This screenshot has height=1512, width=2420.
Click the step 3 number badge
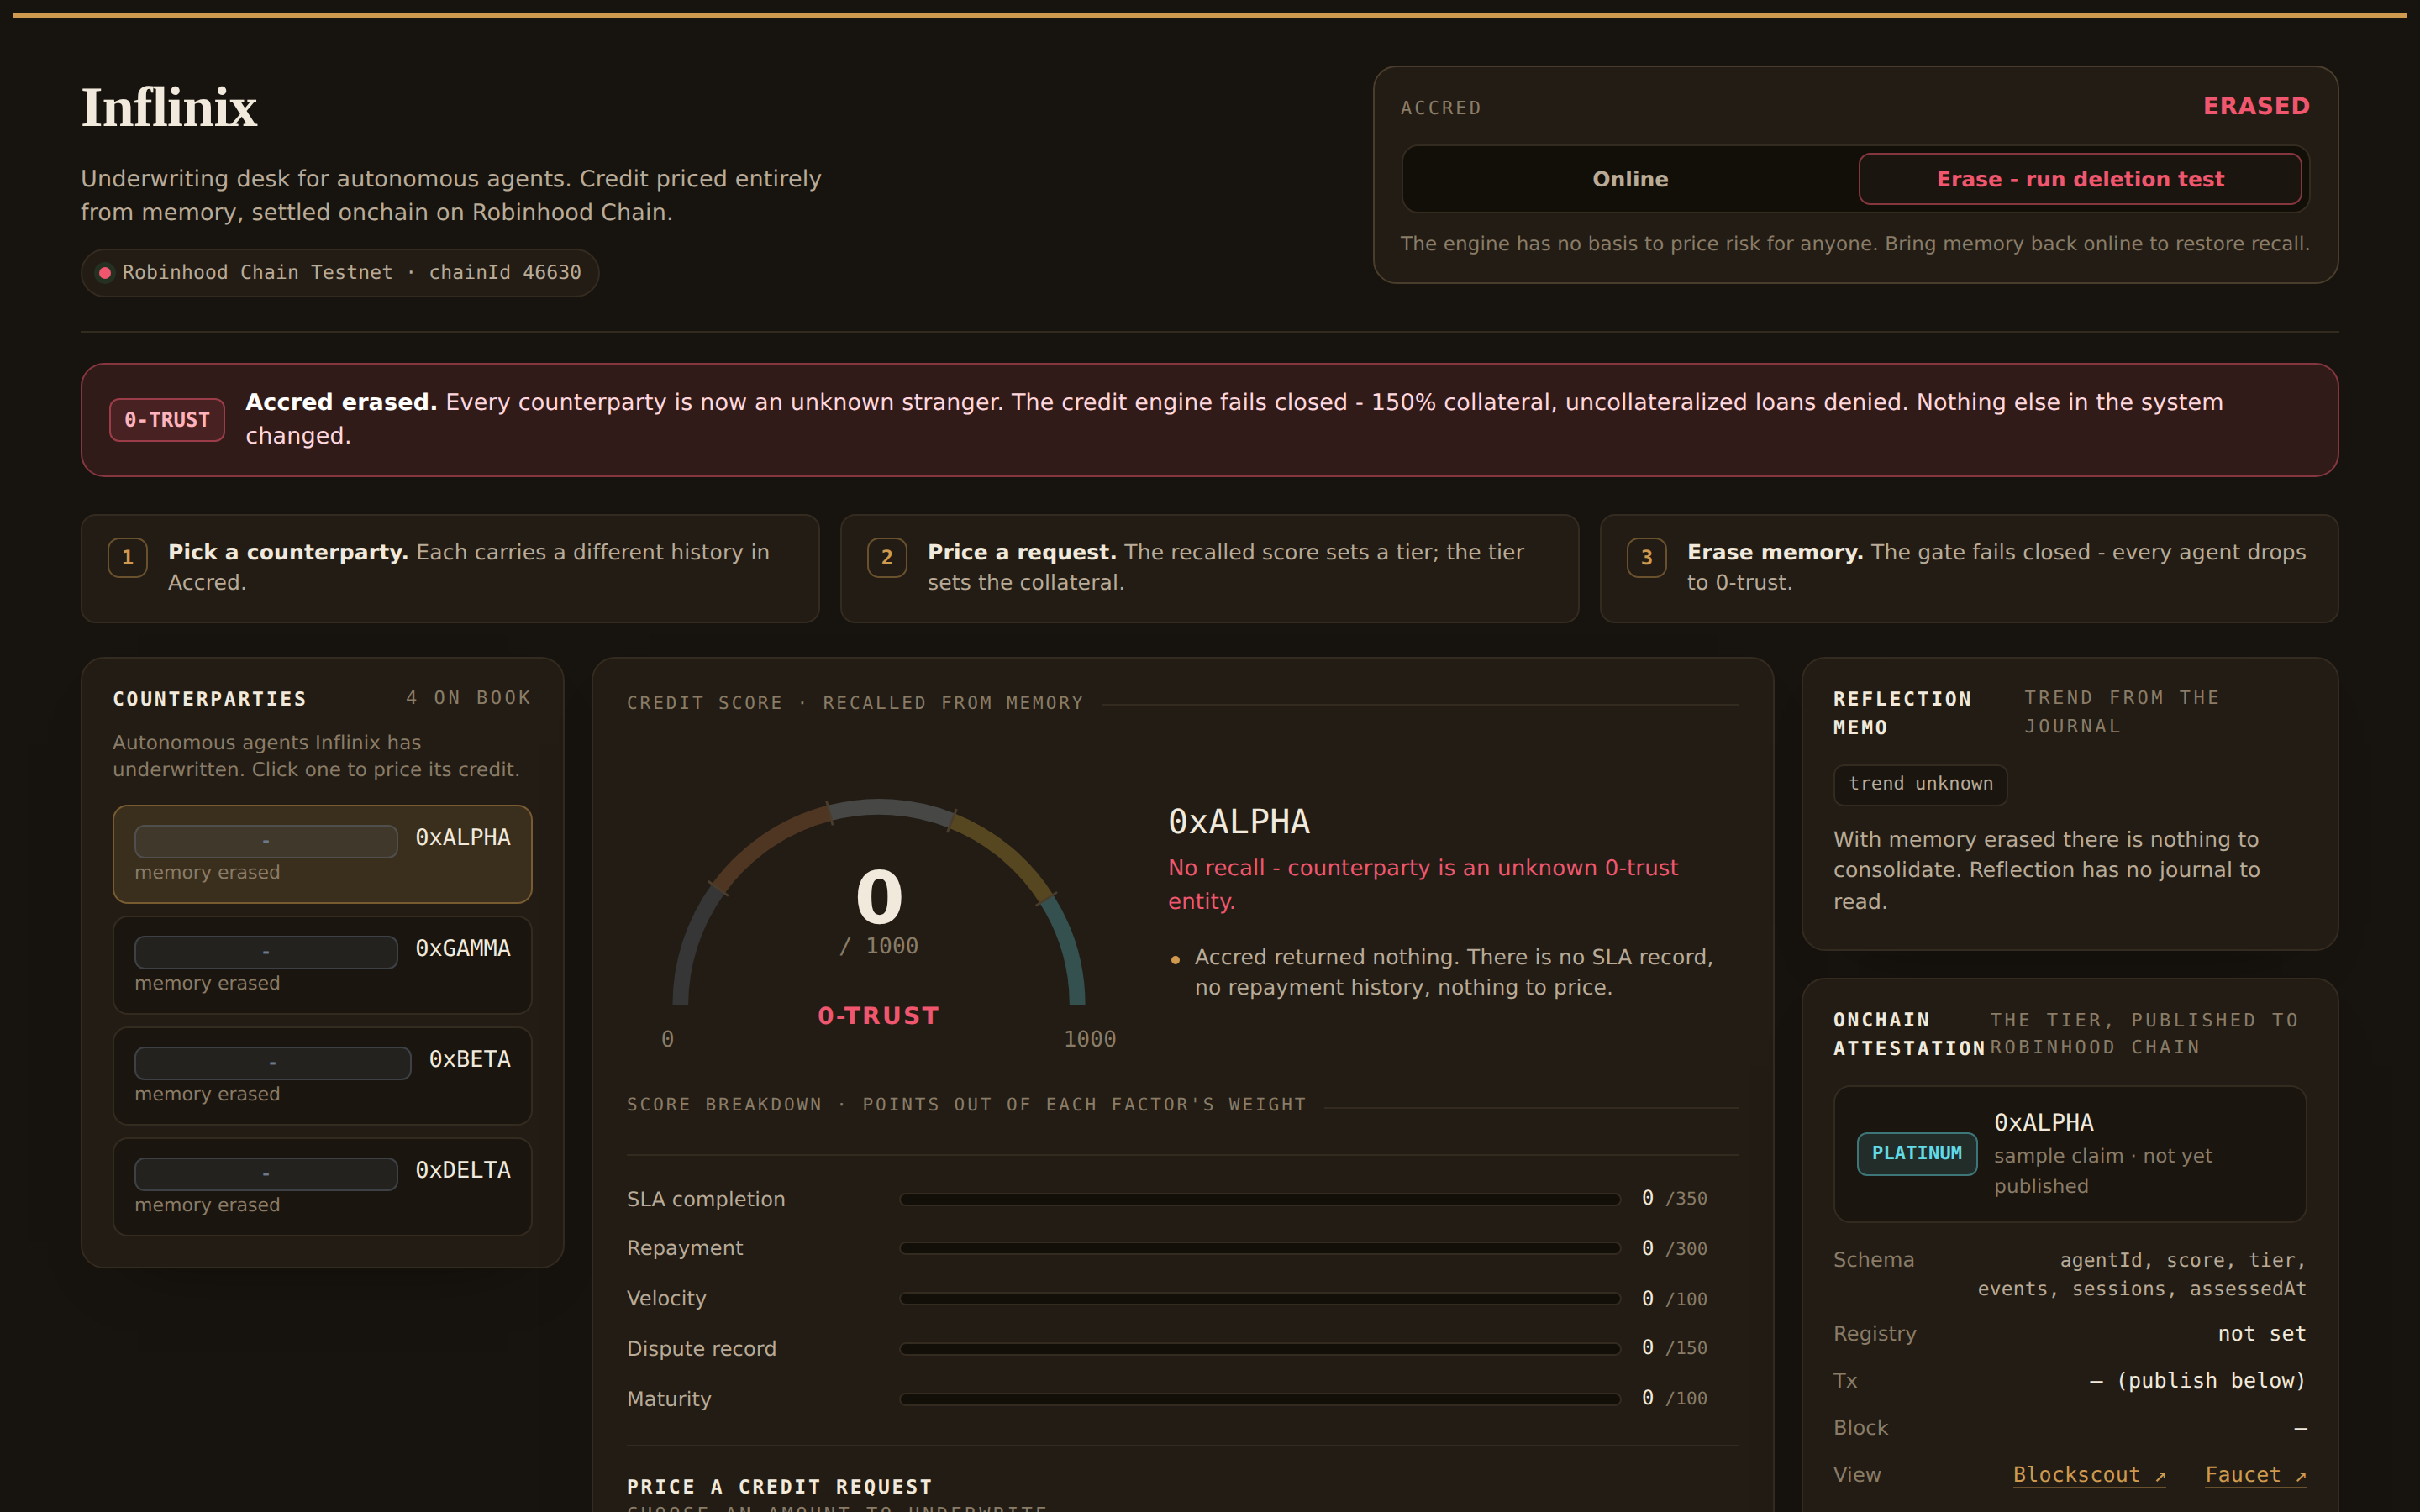pyautogui.click(x=1647, y=557)
